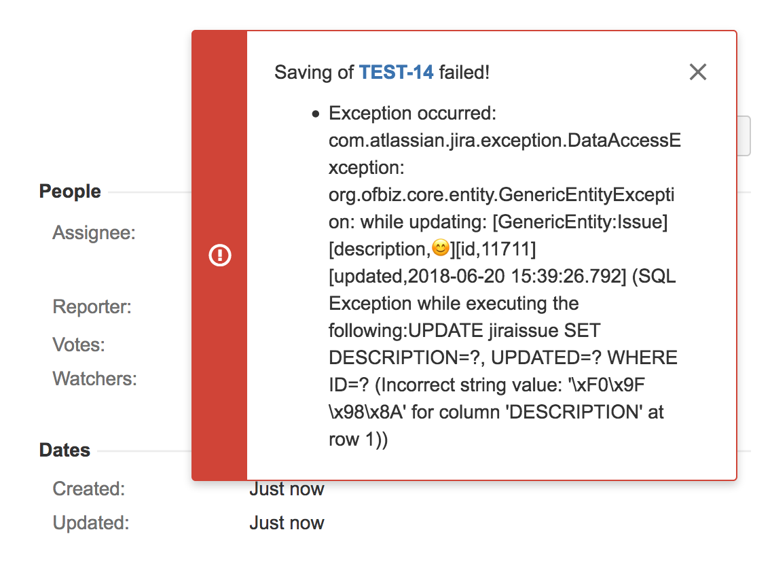The height and width of the screenshot is (568, 770).
Task: Click the exclamation warning icon in red bar
Action: pos(219,255)
